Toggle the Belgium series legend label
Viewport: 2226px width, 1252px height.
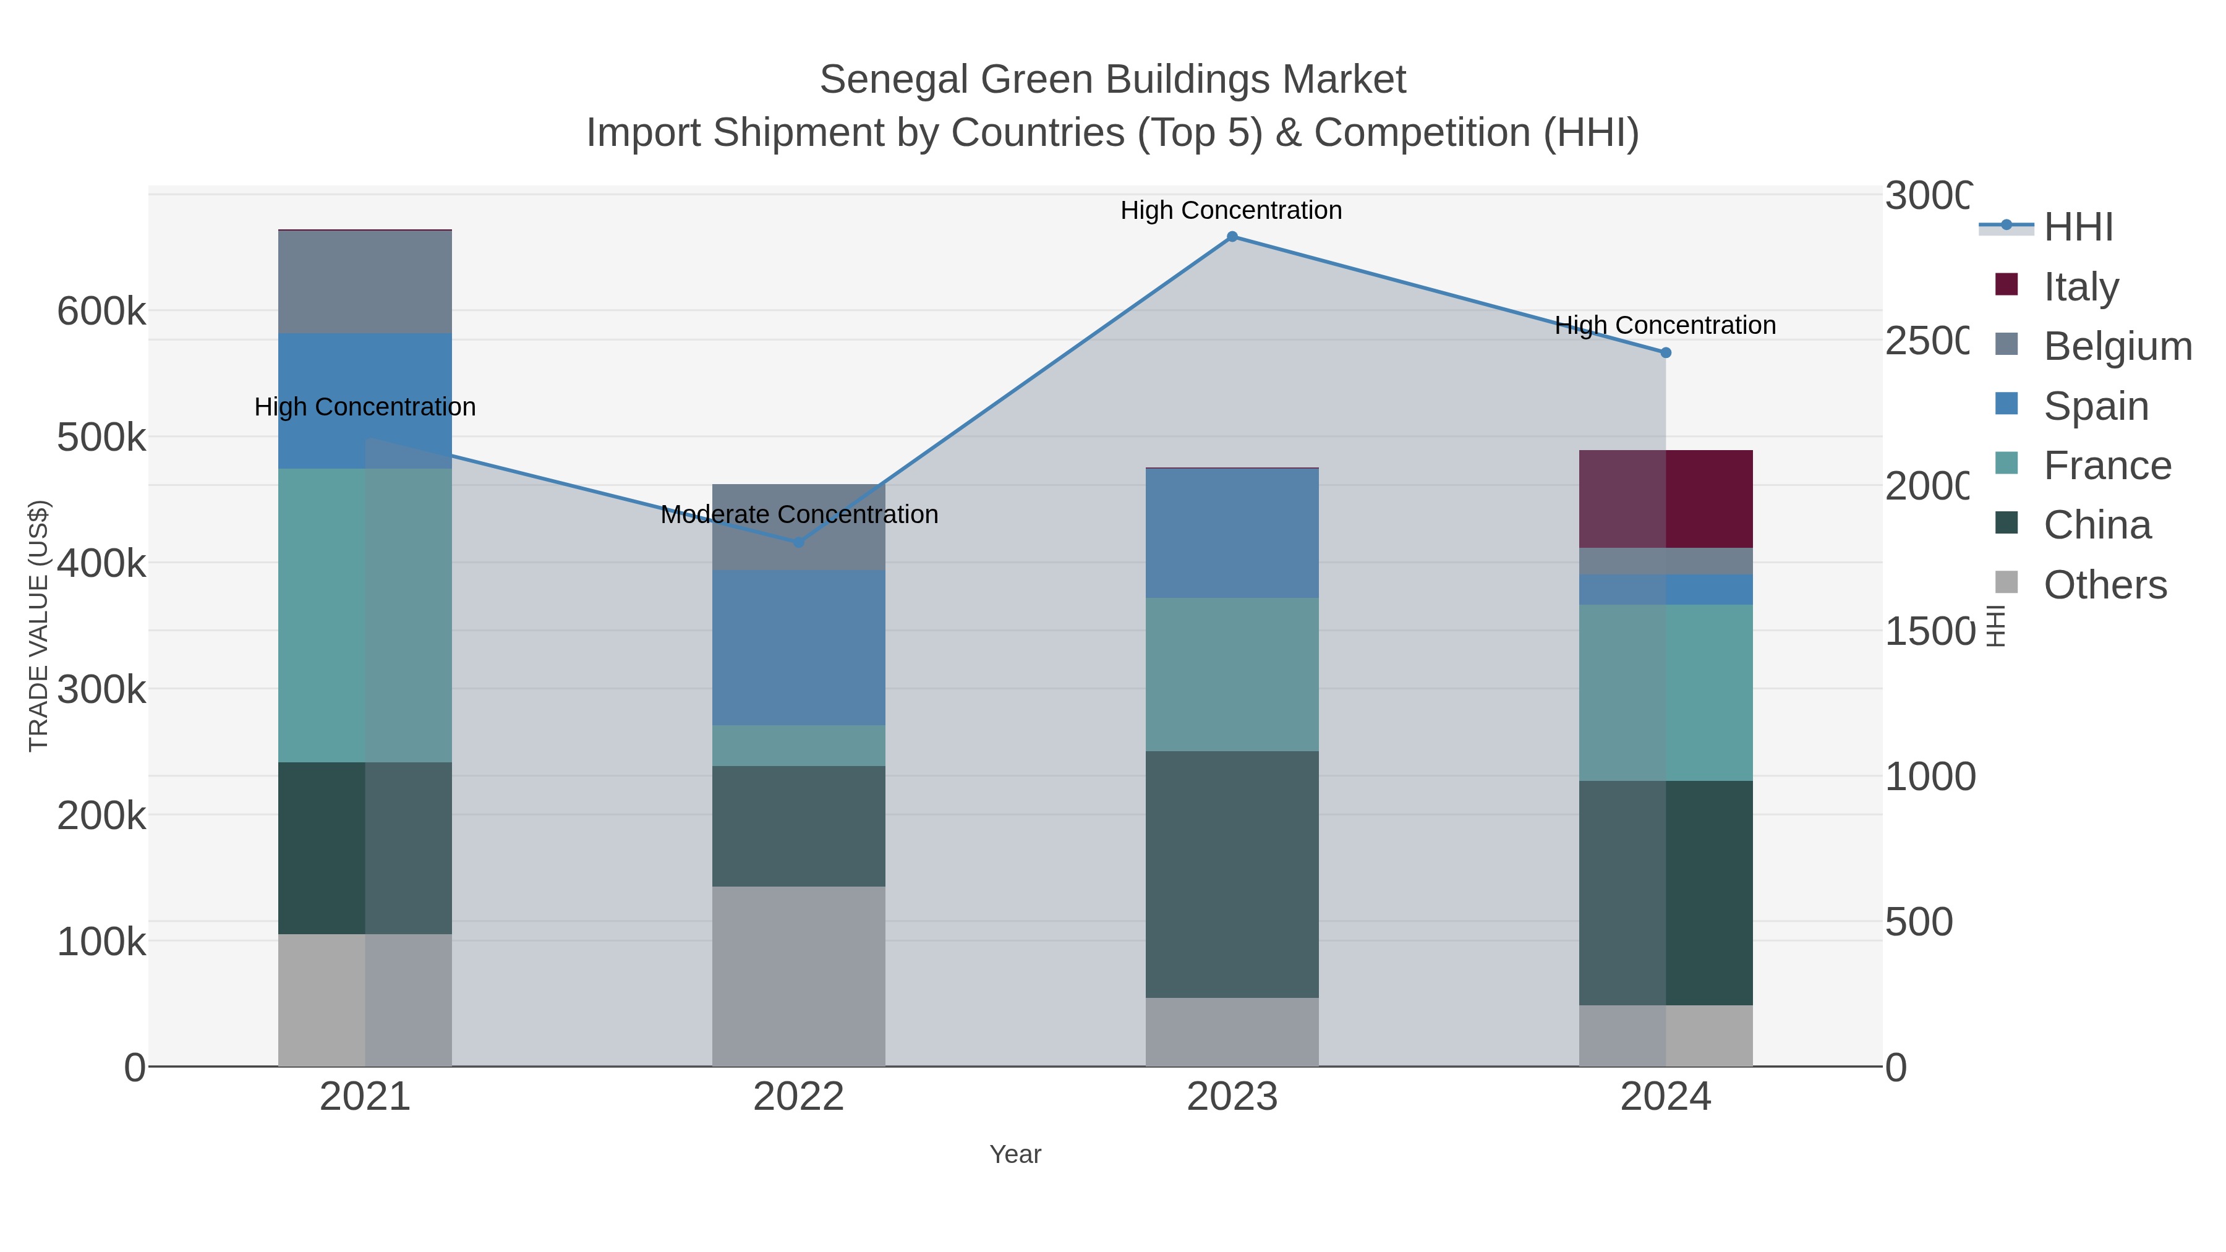coord(2118,346)
